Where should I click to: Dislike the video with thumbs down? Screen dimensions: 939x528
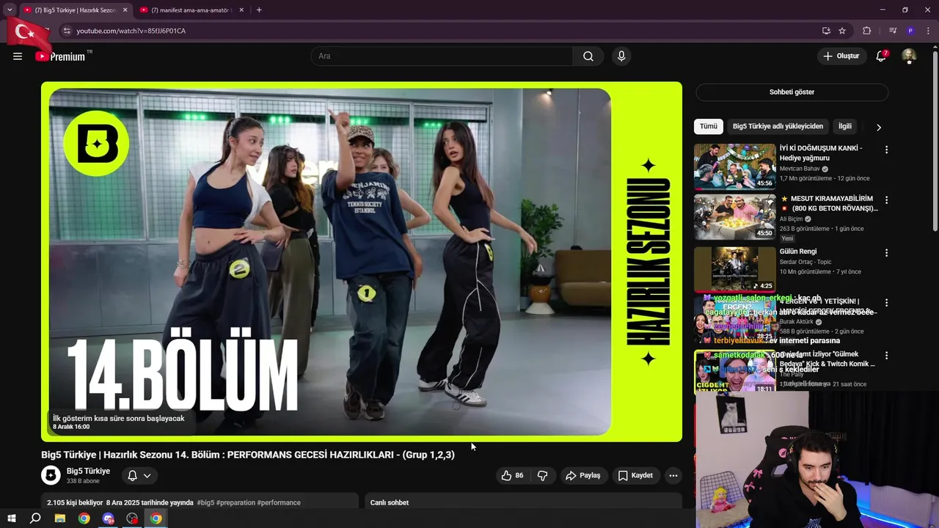pyautogui.click(x=542, y=476)
